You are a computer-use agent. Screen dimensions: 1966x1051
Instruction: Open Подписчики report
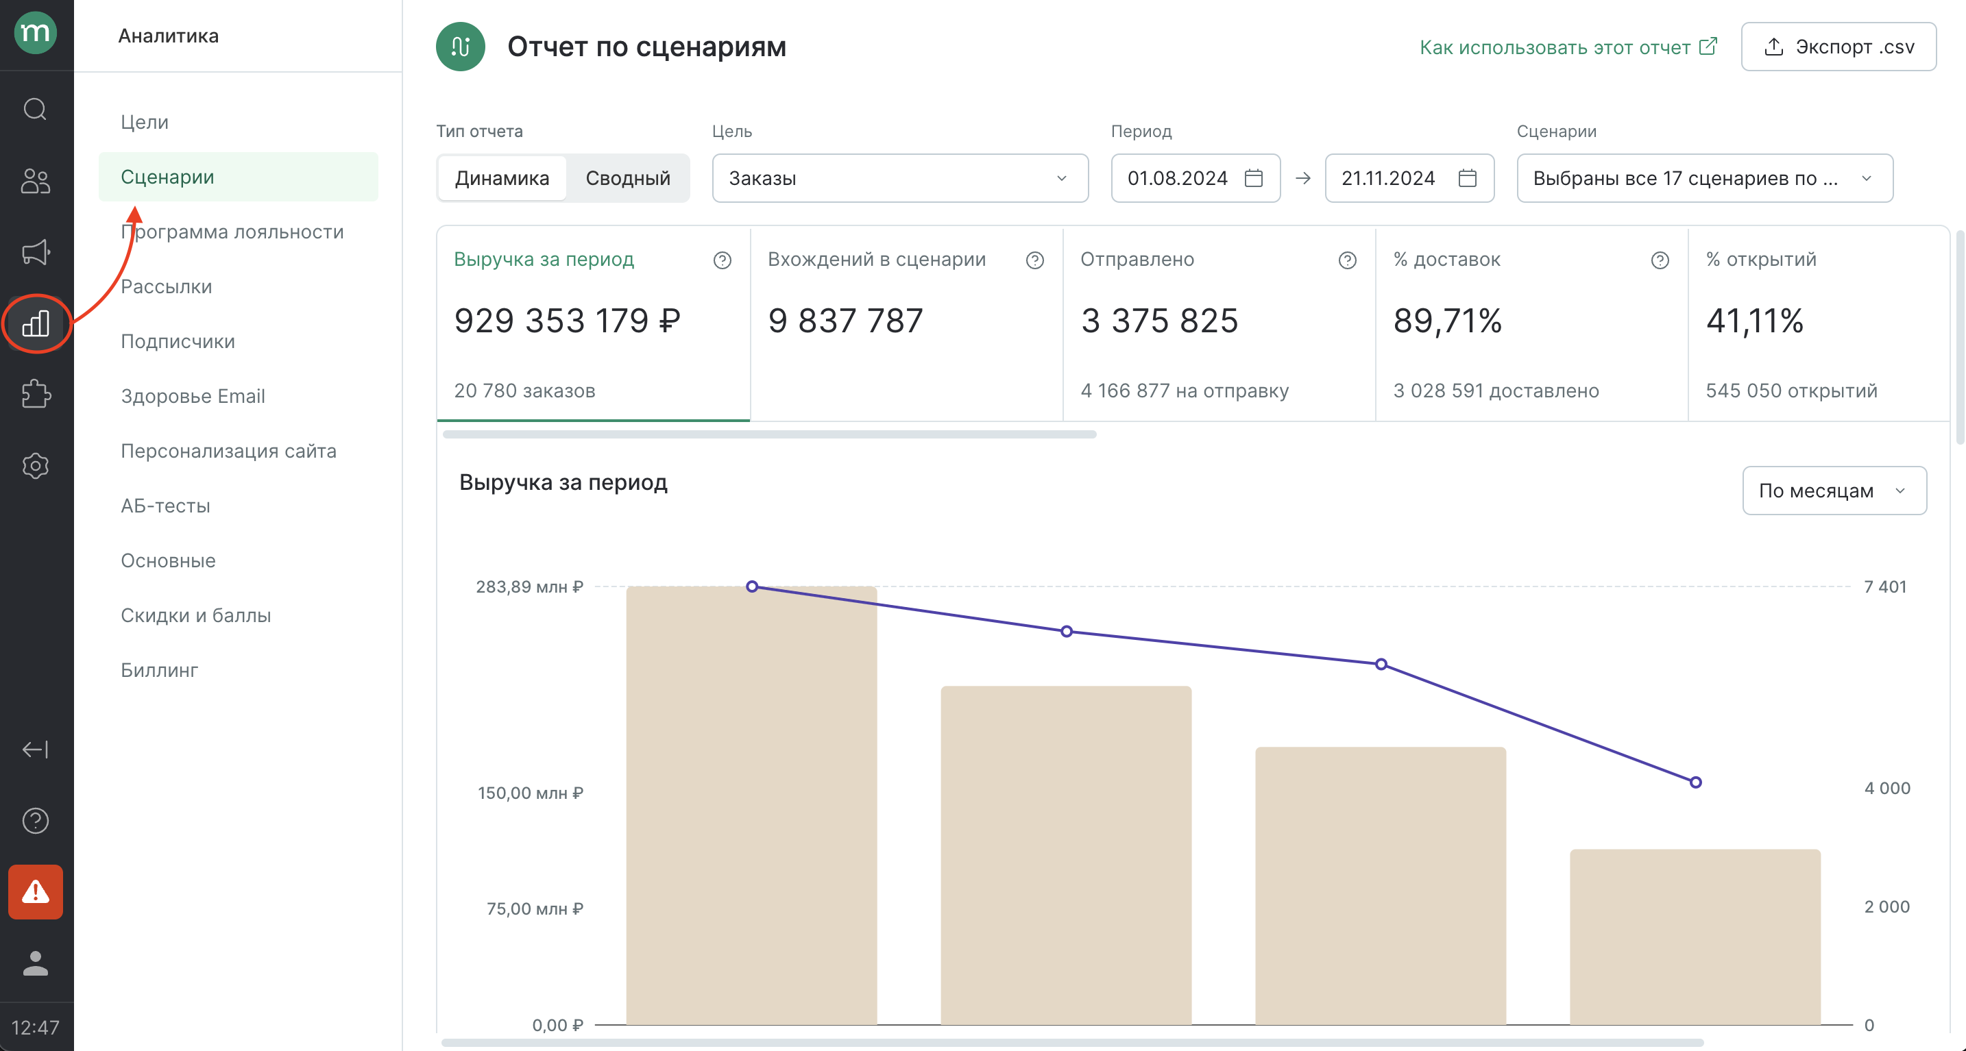pyautogui.click(x=178, y=341)
